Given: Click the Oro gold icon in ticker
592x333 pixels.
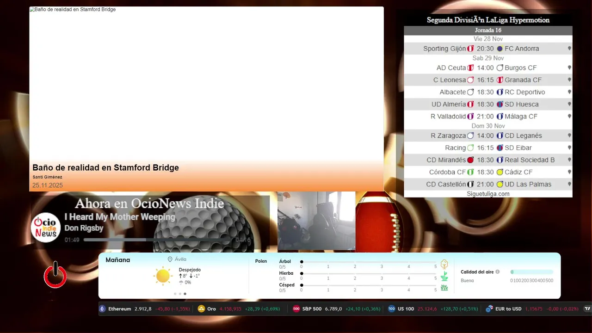Looking at the screenshot, I should pyautogui.click(x=201, y=309).
